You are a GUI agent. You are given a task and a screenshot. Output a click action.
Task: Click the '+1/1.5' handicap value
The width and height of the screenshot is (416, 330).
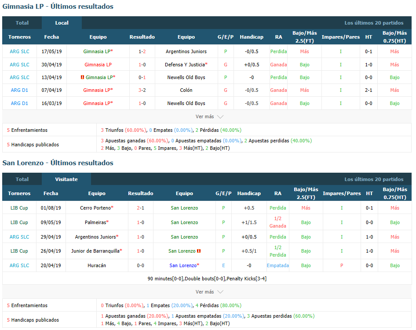coord(249,222)
